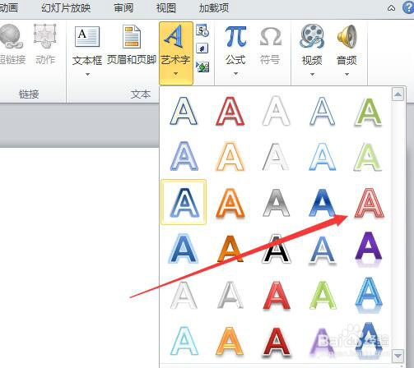The width and height of the screenshot is (414, 368).
Task: Collapse the ribbon with the caret icon
Action: [391, 8]
